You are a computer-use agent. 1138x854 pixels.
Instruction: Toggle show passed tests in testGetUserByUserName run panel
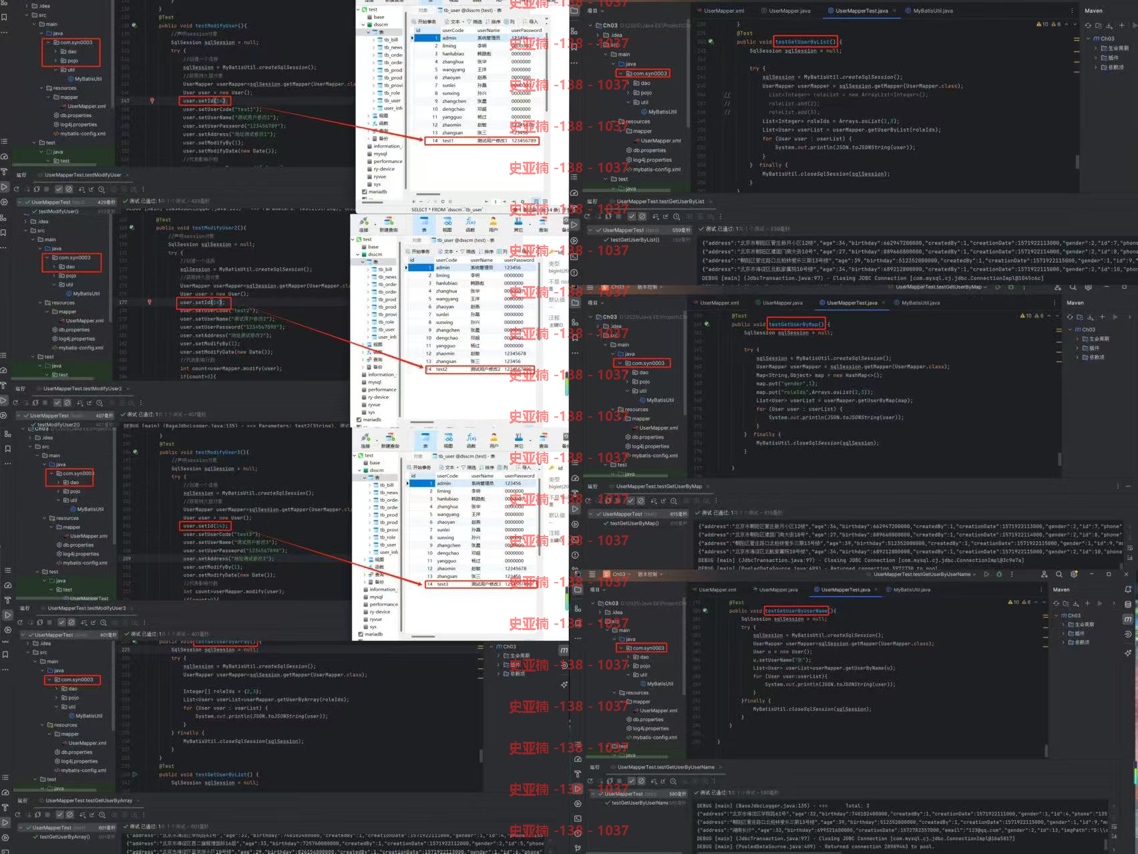[631, 780]
